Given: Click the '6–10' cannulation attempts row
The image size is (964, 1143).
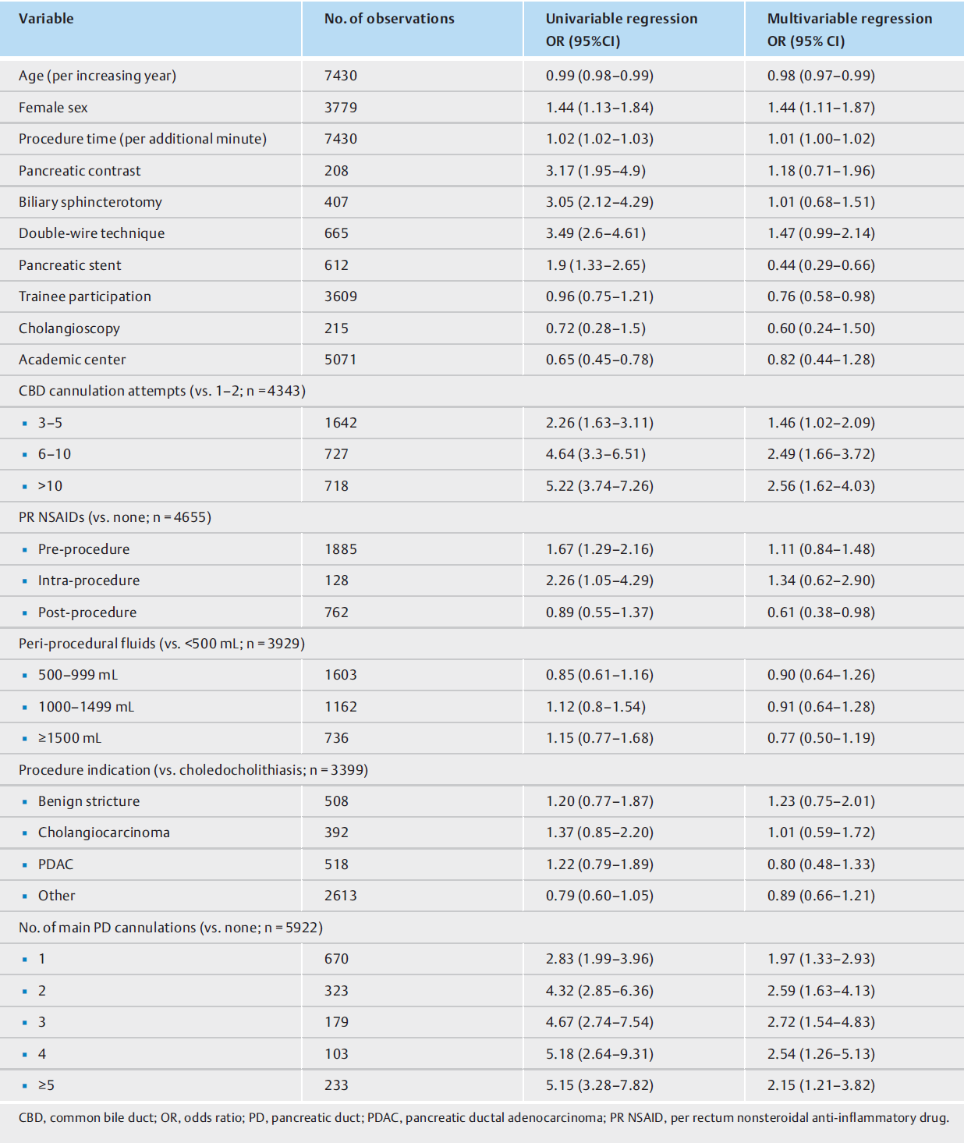Looking at the screenshot, I should (x=482, y=454).
